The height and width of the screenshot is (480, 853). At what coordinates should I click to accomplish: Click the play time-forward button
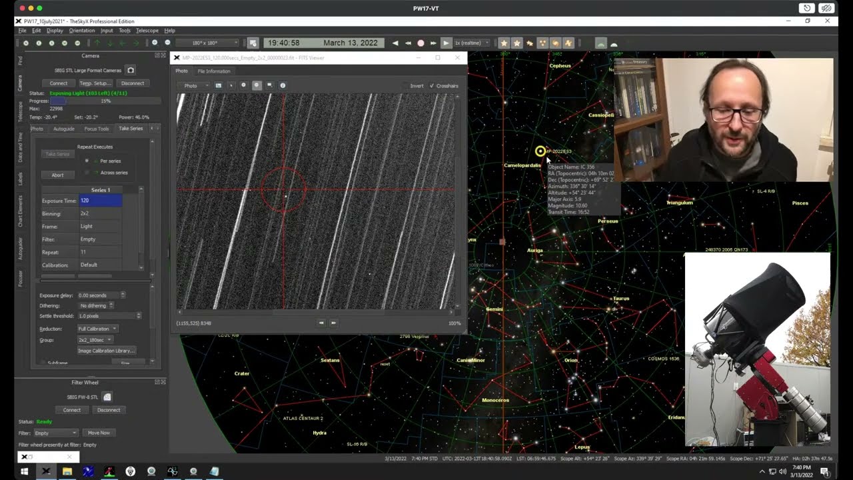(x=446, y=43)
